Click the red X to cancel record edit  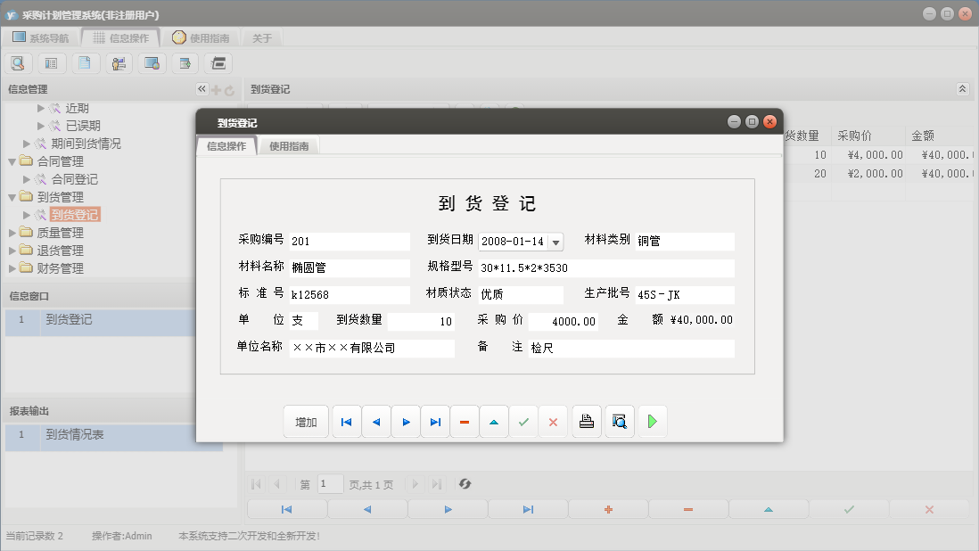click(x=554, y=420)
